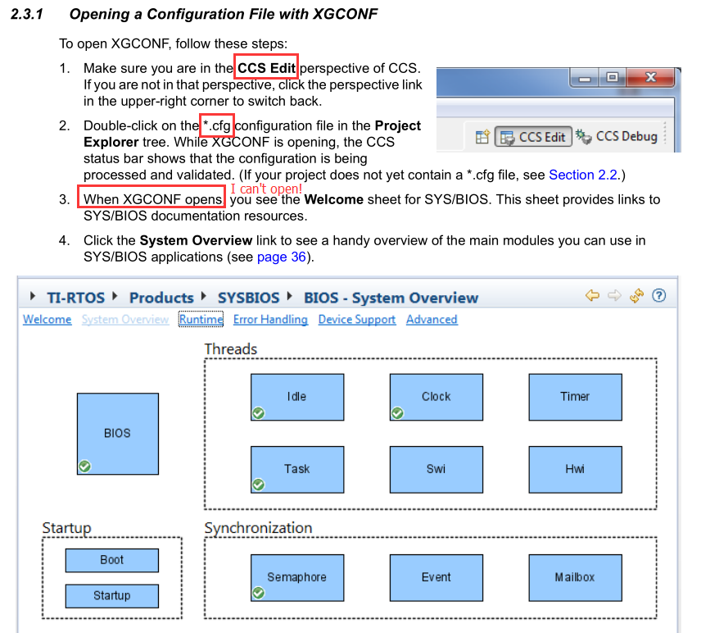Screen dimensions: 701x633
Task: Switch to the CCS Edit perspective
Action: [x=533, y=137]
